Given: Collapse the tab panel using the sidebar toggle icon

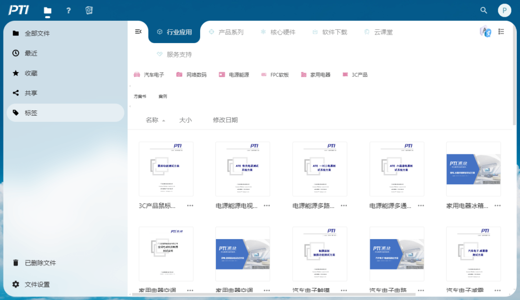Looking at the screenshot, I should point(138,31).
